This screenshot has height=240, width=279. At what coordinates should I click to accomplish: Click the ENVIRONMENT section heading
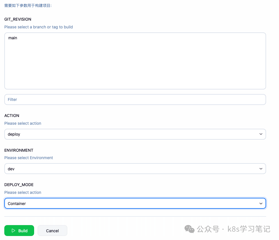19,150
